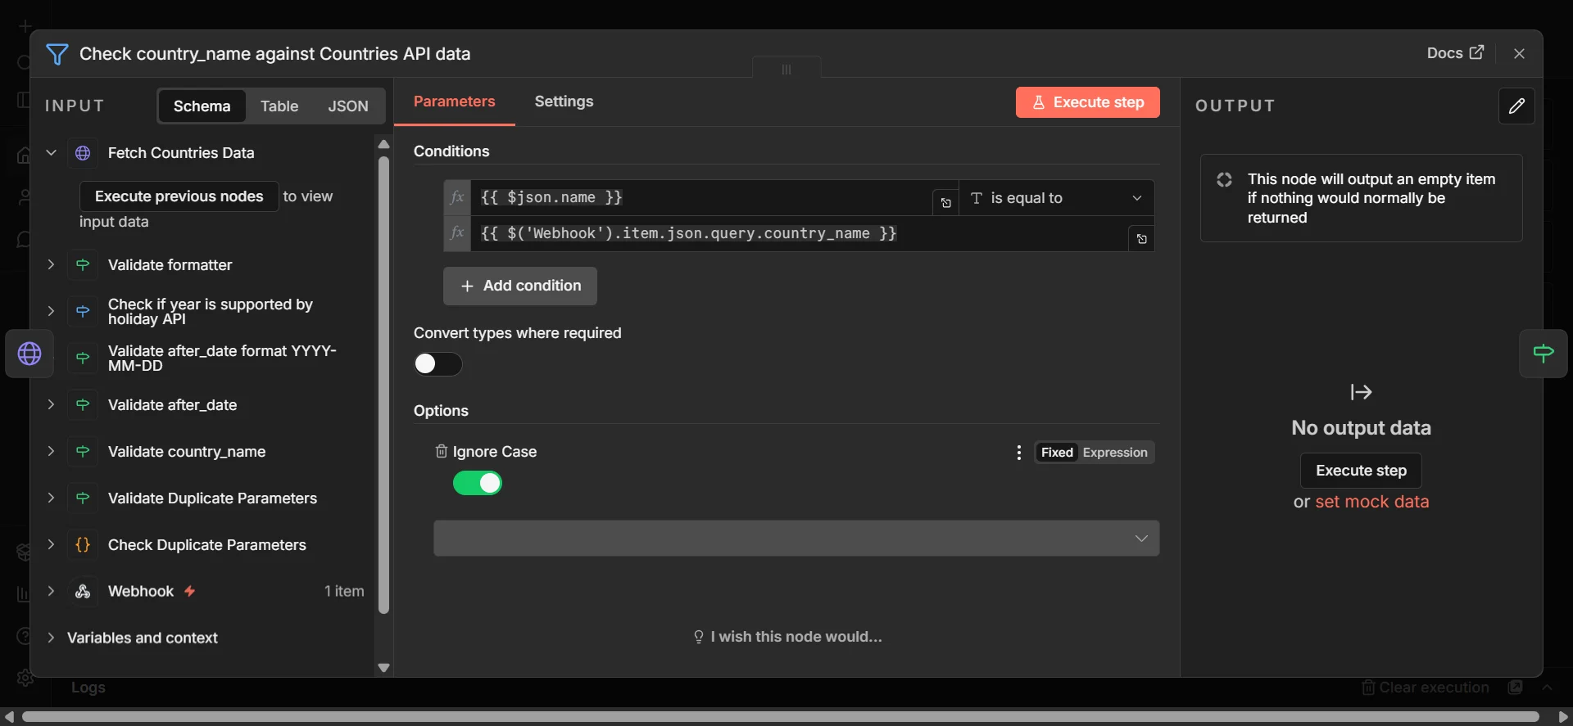
Task: Open Docs external link
Action: tap(1455, 53)
